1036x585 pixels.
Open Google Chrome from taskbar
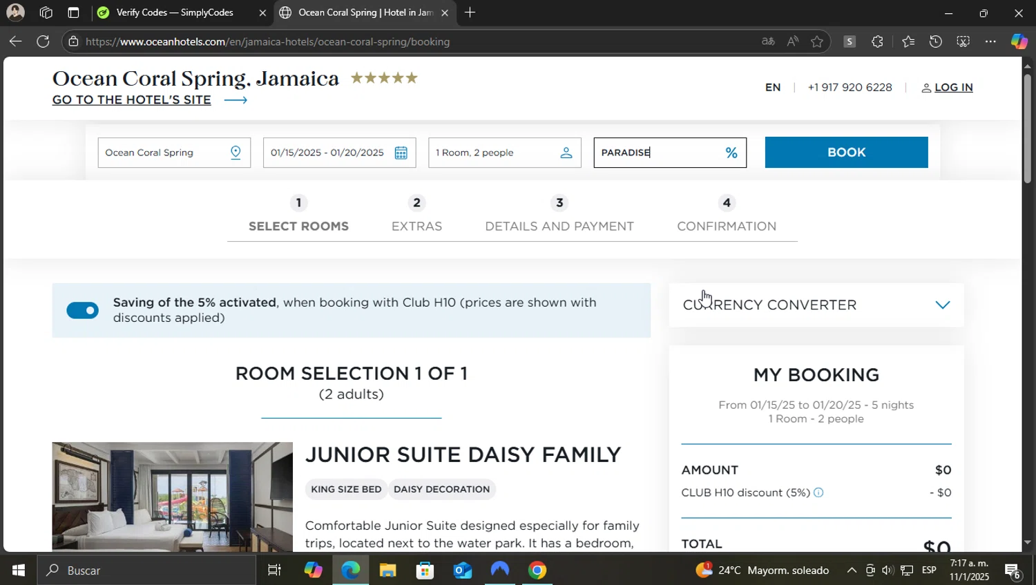pos(537,570)
